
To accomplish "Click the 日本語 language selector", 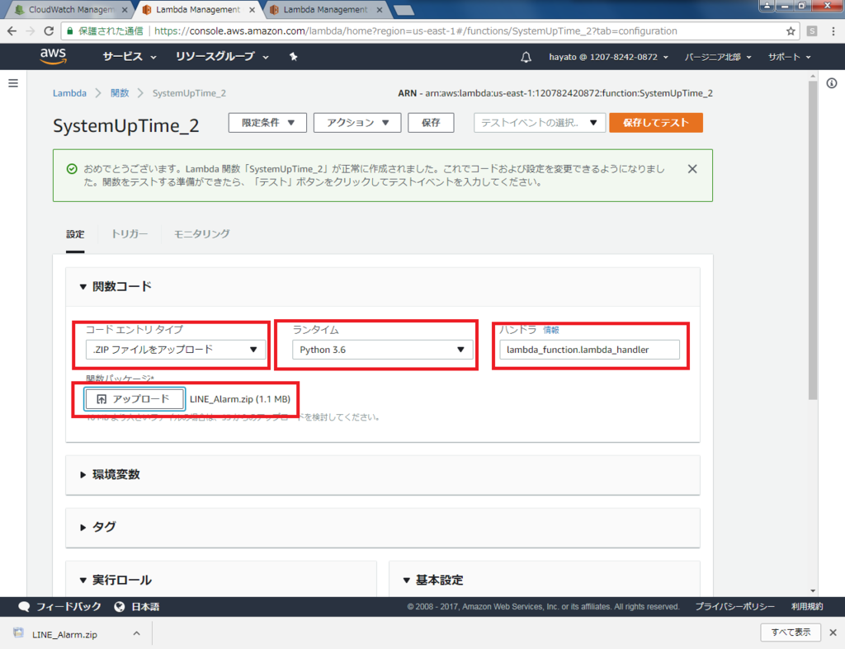I will [145, 607].
